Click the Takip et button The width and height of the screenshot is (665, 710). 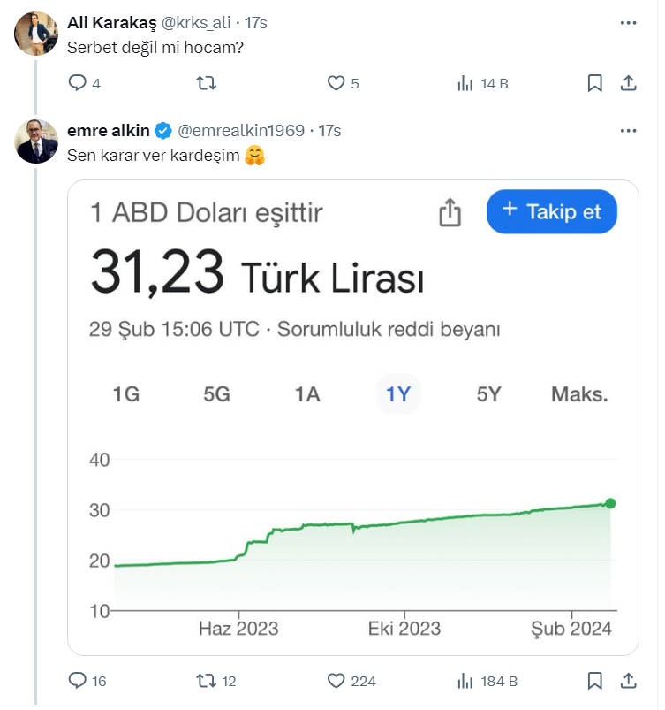click(x=552, y=212)
